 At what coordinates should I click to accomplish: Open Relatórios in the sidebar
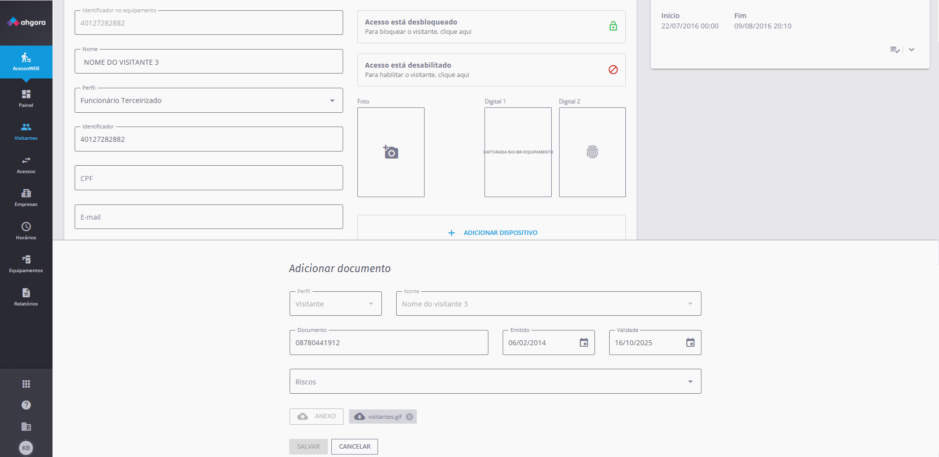click(26, 297)
